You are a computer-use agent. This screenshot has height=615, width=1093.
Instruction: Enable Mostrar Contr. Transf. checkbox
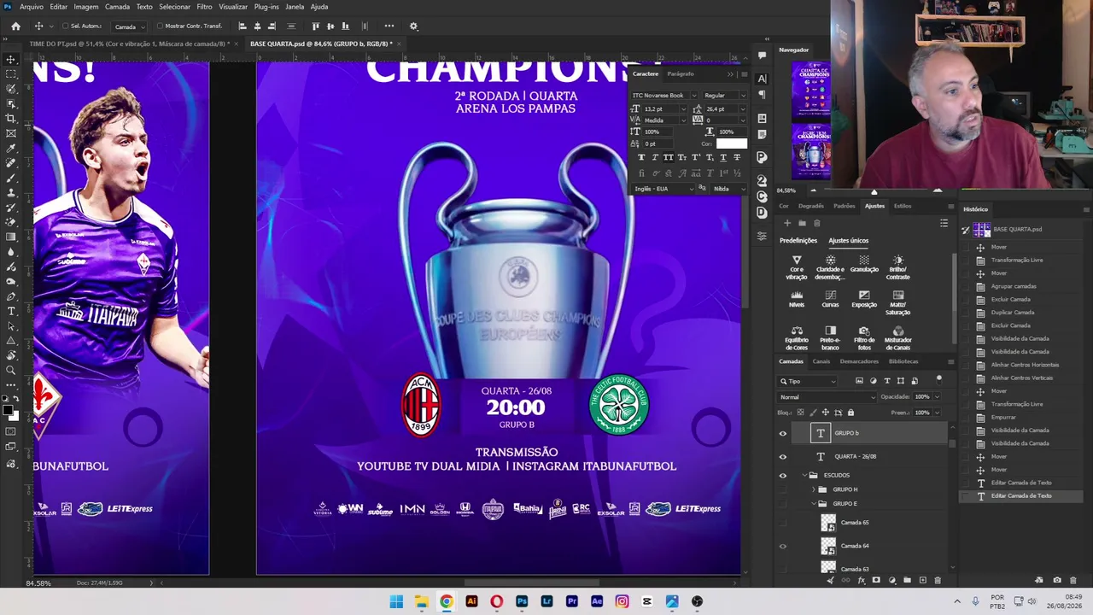160,26
